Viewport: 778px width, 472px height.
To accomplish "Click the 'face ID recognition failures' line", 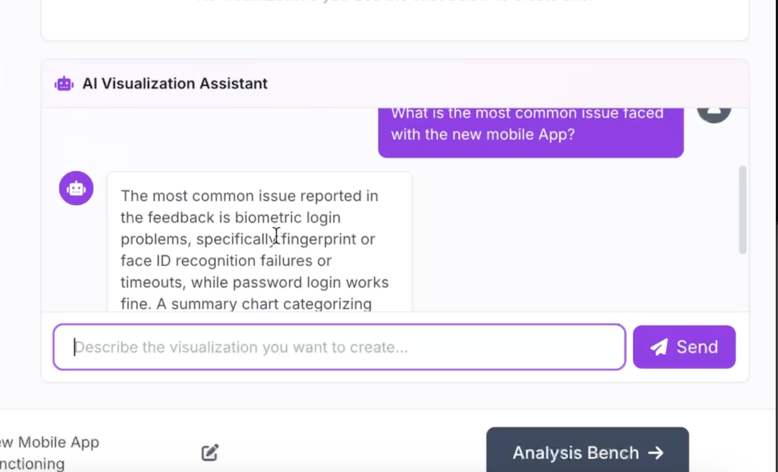I will tap(226, 261).
